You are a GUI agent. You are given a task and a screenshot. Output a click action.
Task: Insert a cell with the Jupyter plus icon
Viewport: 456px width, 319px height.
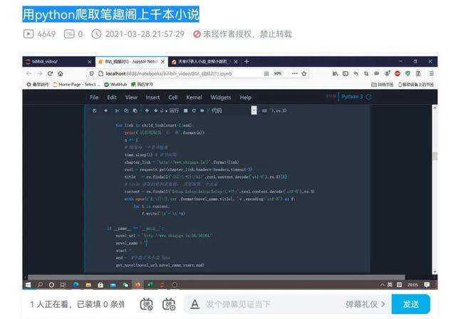point(106,110)
